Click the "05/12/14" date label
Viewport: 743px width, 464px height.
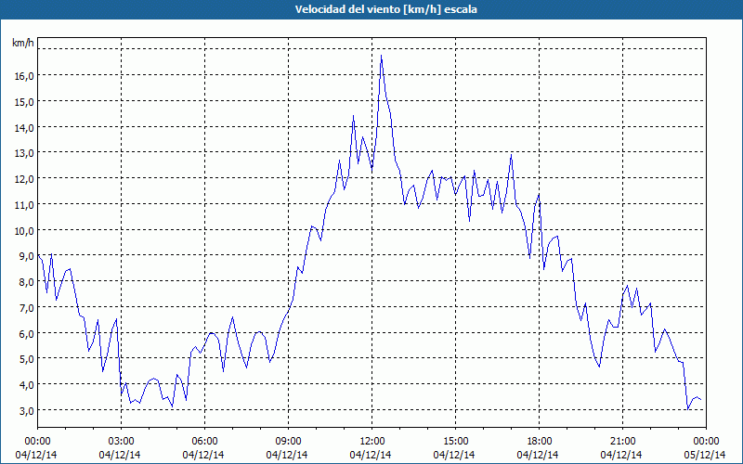coord(705,455)
